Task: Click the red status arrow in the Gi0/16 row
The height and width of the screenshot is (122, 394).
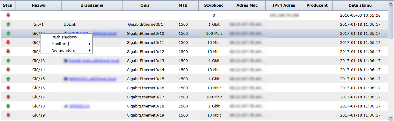Action: pos(8,88)
